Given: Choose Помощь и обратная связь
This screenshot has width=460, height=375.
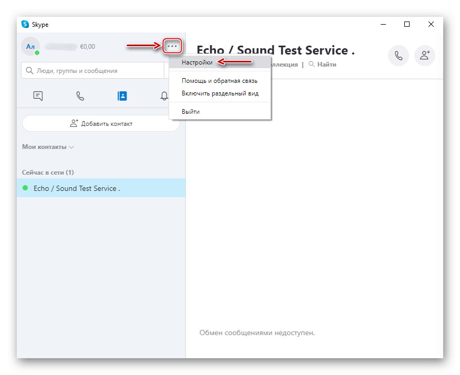Looking at the screenshot, I should [219, 81].
